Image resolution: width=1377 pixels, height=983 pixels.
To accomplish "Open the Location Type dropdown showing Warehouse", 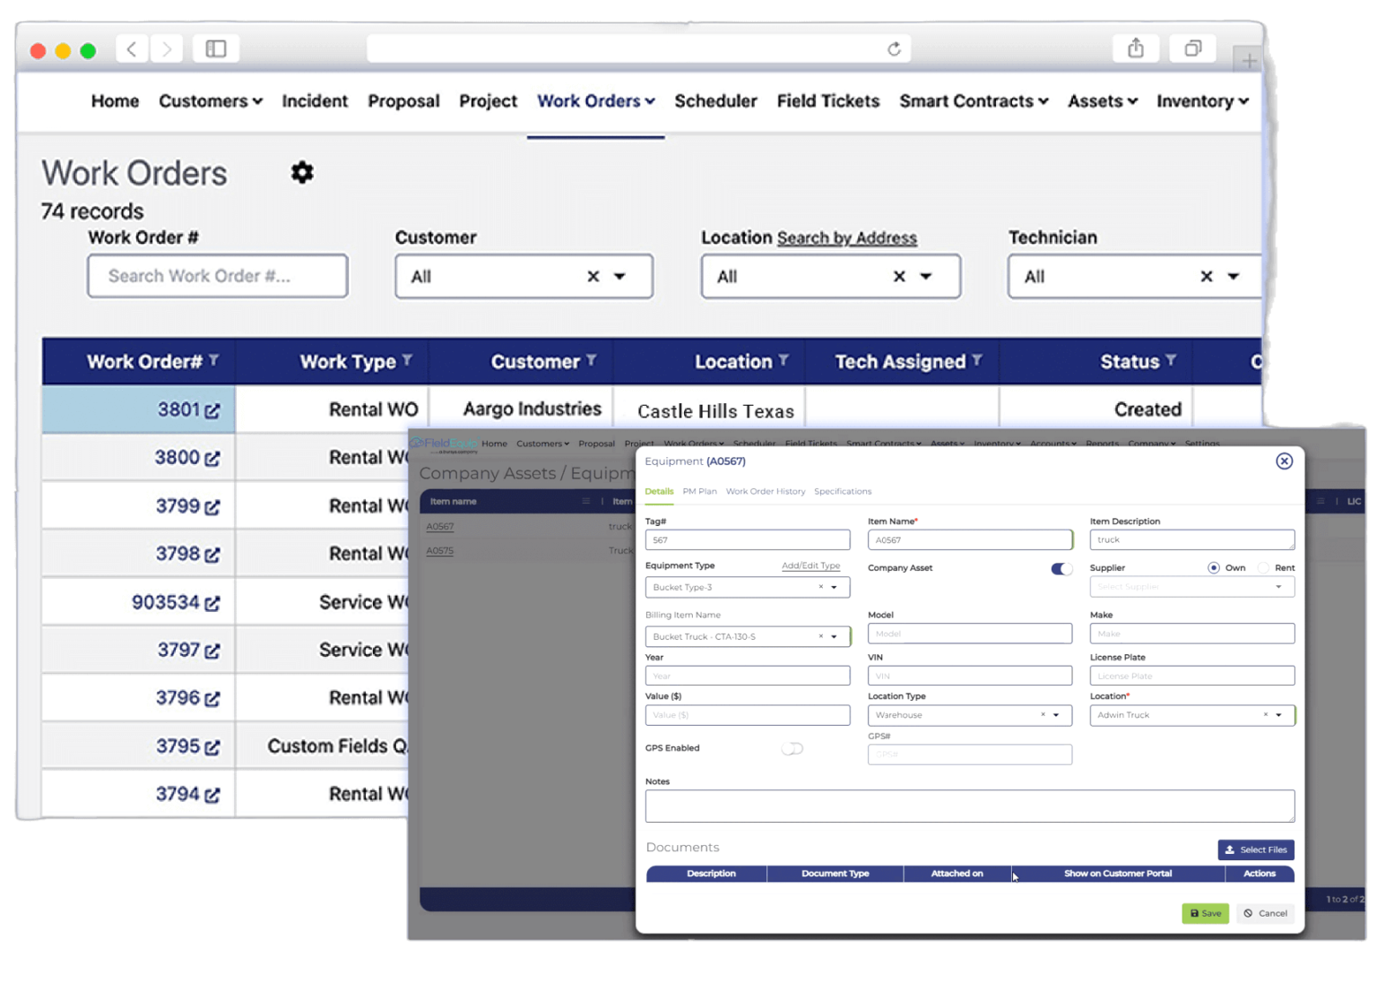I will click(1059, 715).
